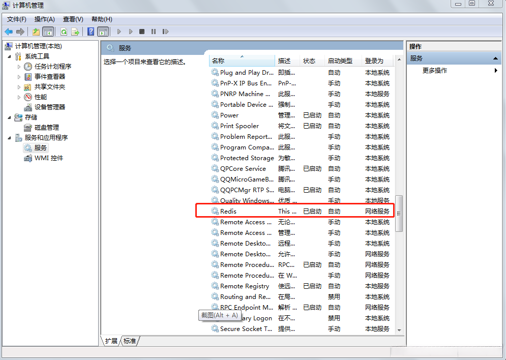Click the Up one level folder icon
506x360 pixels.
pos(36,32)
